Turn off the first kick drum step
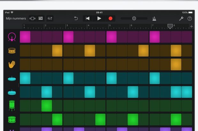Viewport: 198px width, 131px height. (25, 37)
